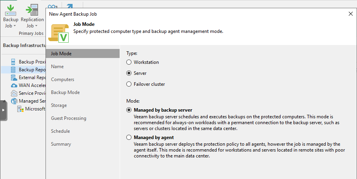Image resolution: width=357 pixels, height=179 pixels.
Task: Go to the Computers wizard step
Action: [63, 80]
